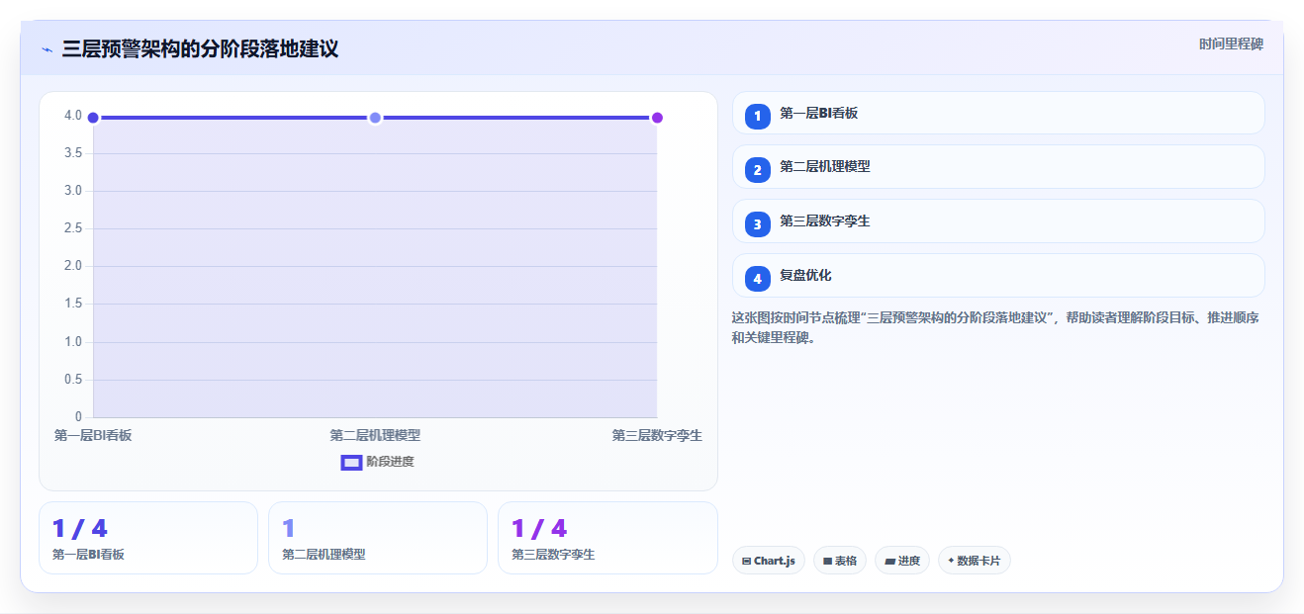This screenshot has height=614, width=1304.
Task: Click the 时间里程碑 label
Action: [1231, 44]
